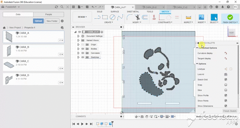Expand the Bodies node

[78, 49]
